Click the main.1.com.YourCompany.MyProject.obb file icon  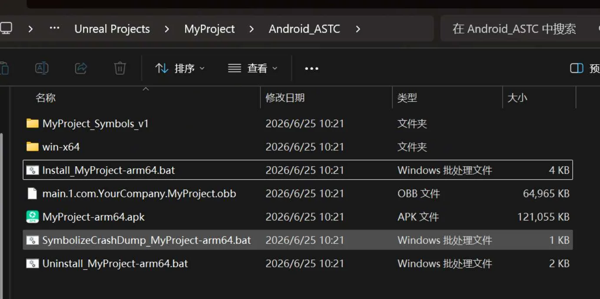click(x=32, y=194)
